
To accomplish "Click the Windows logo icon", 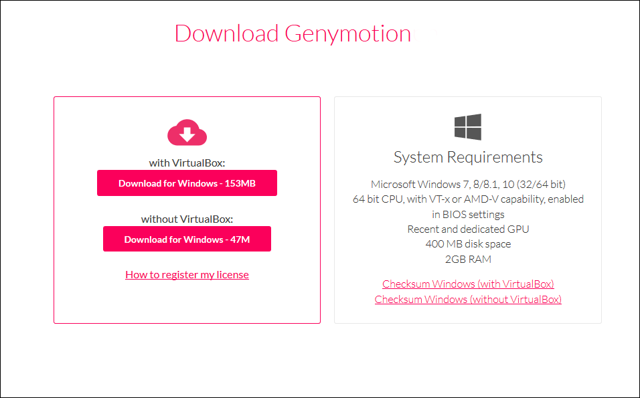I will [x=467, y=126].
